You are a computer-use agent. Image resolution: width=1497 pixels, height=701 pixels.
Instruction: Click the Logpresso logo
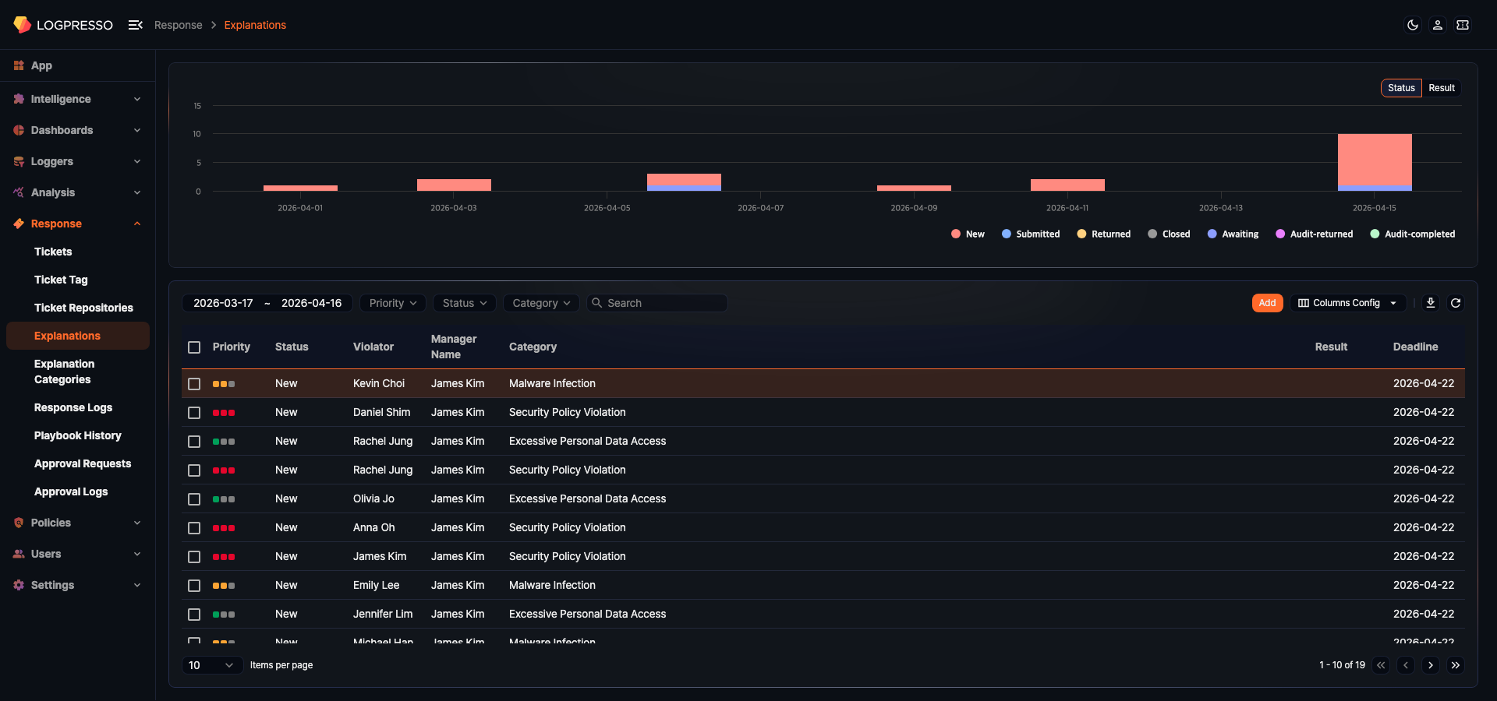[63, 25]
